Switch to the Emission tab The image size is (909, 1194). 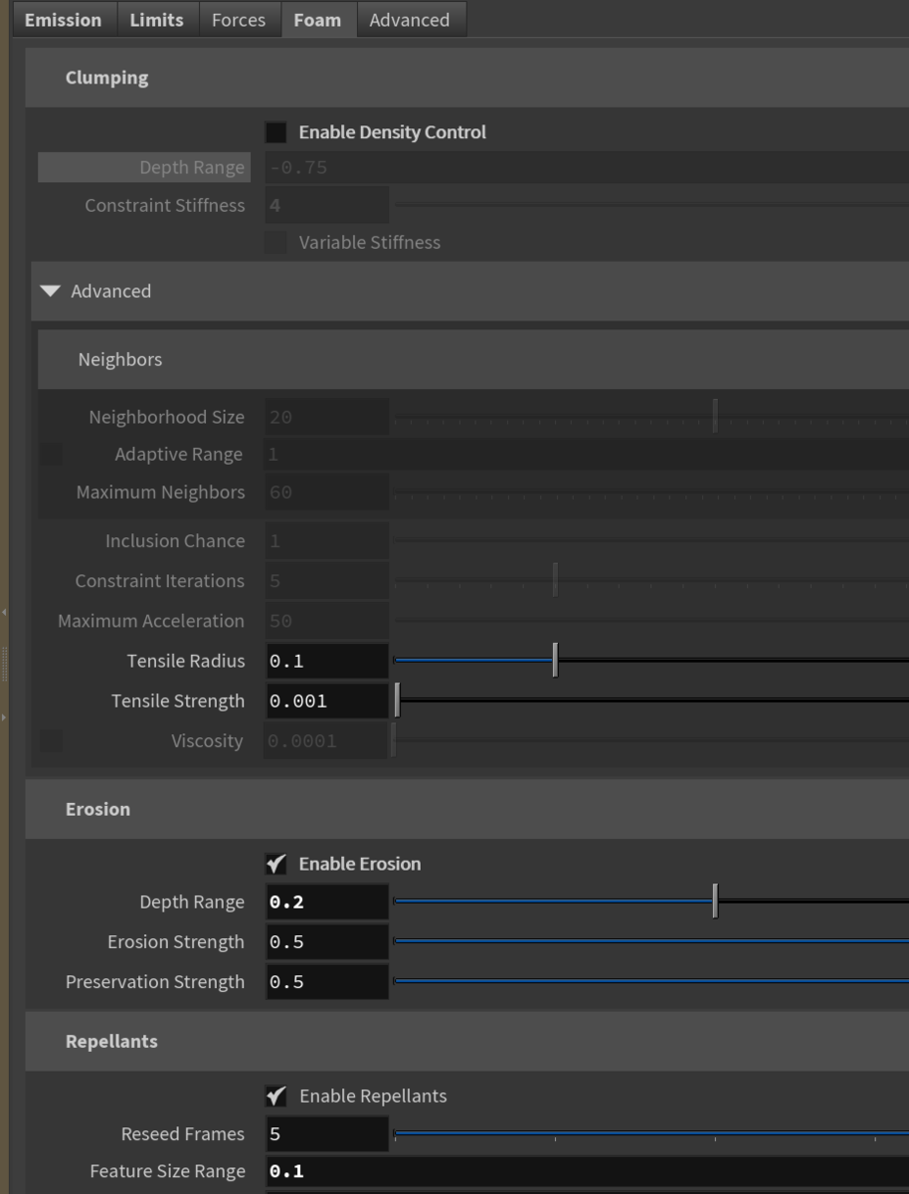[x=63, y=20]
